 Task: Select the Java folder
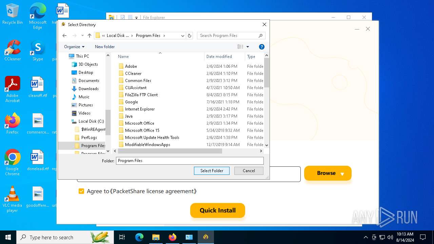(129, 116)
